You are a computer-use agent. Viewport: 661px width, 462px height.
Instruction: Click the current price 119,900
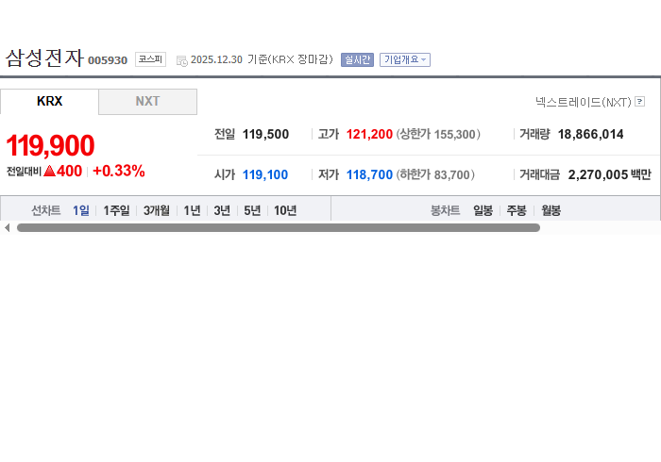(x=50, y=145)
